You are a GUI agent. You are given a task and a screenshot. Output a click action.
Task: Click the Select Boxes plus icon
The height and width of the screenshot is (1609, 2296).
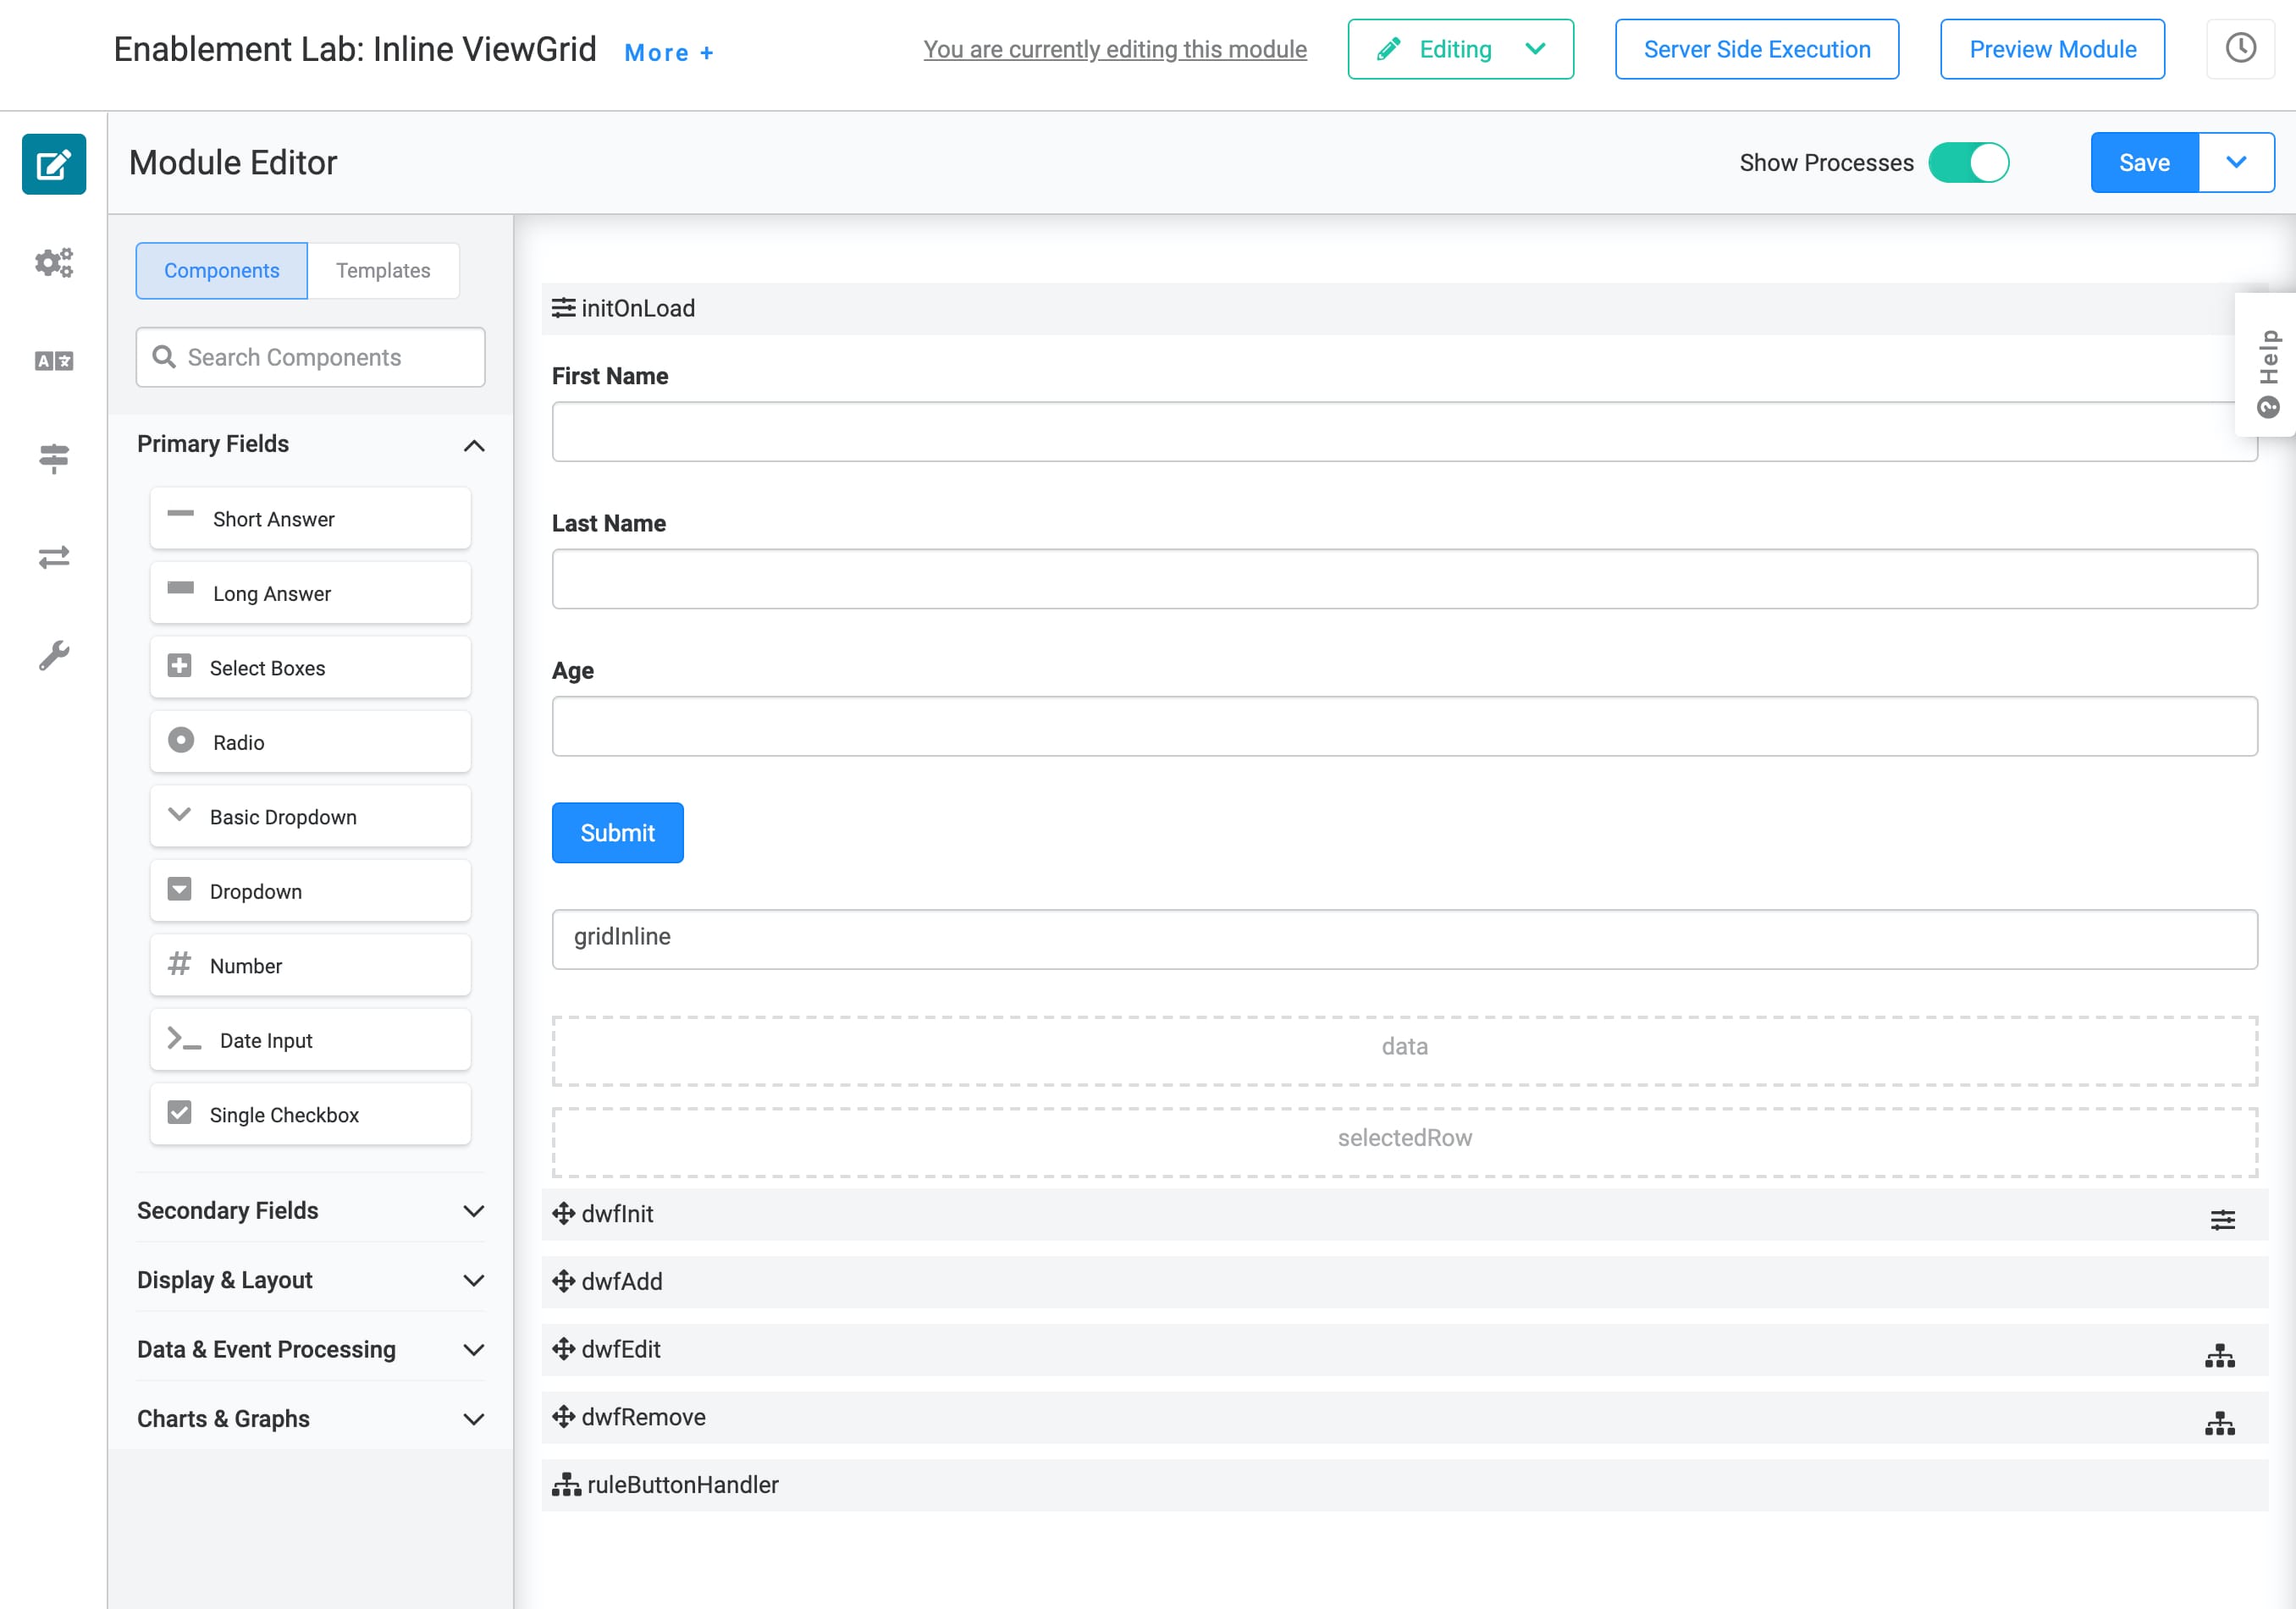pyautogui.click(x=179, y=665)
